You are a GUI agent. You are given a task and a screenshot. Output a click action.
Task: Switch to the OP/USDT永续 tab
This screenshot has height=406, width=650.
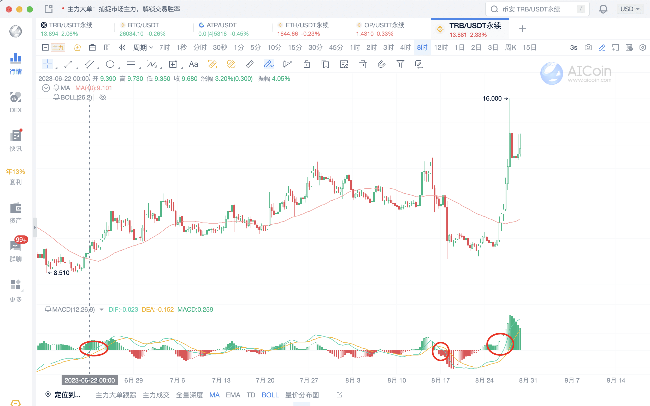[390, 29]
